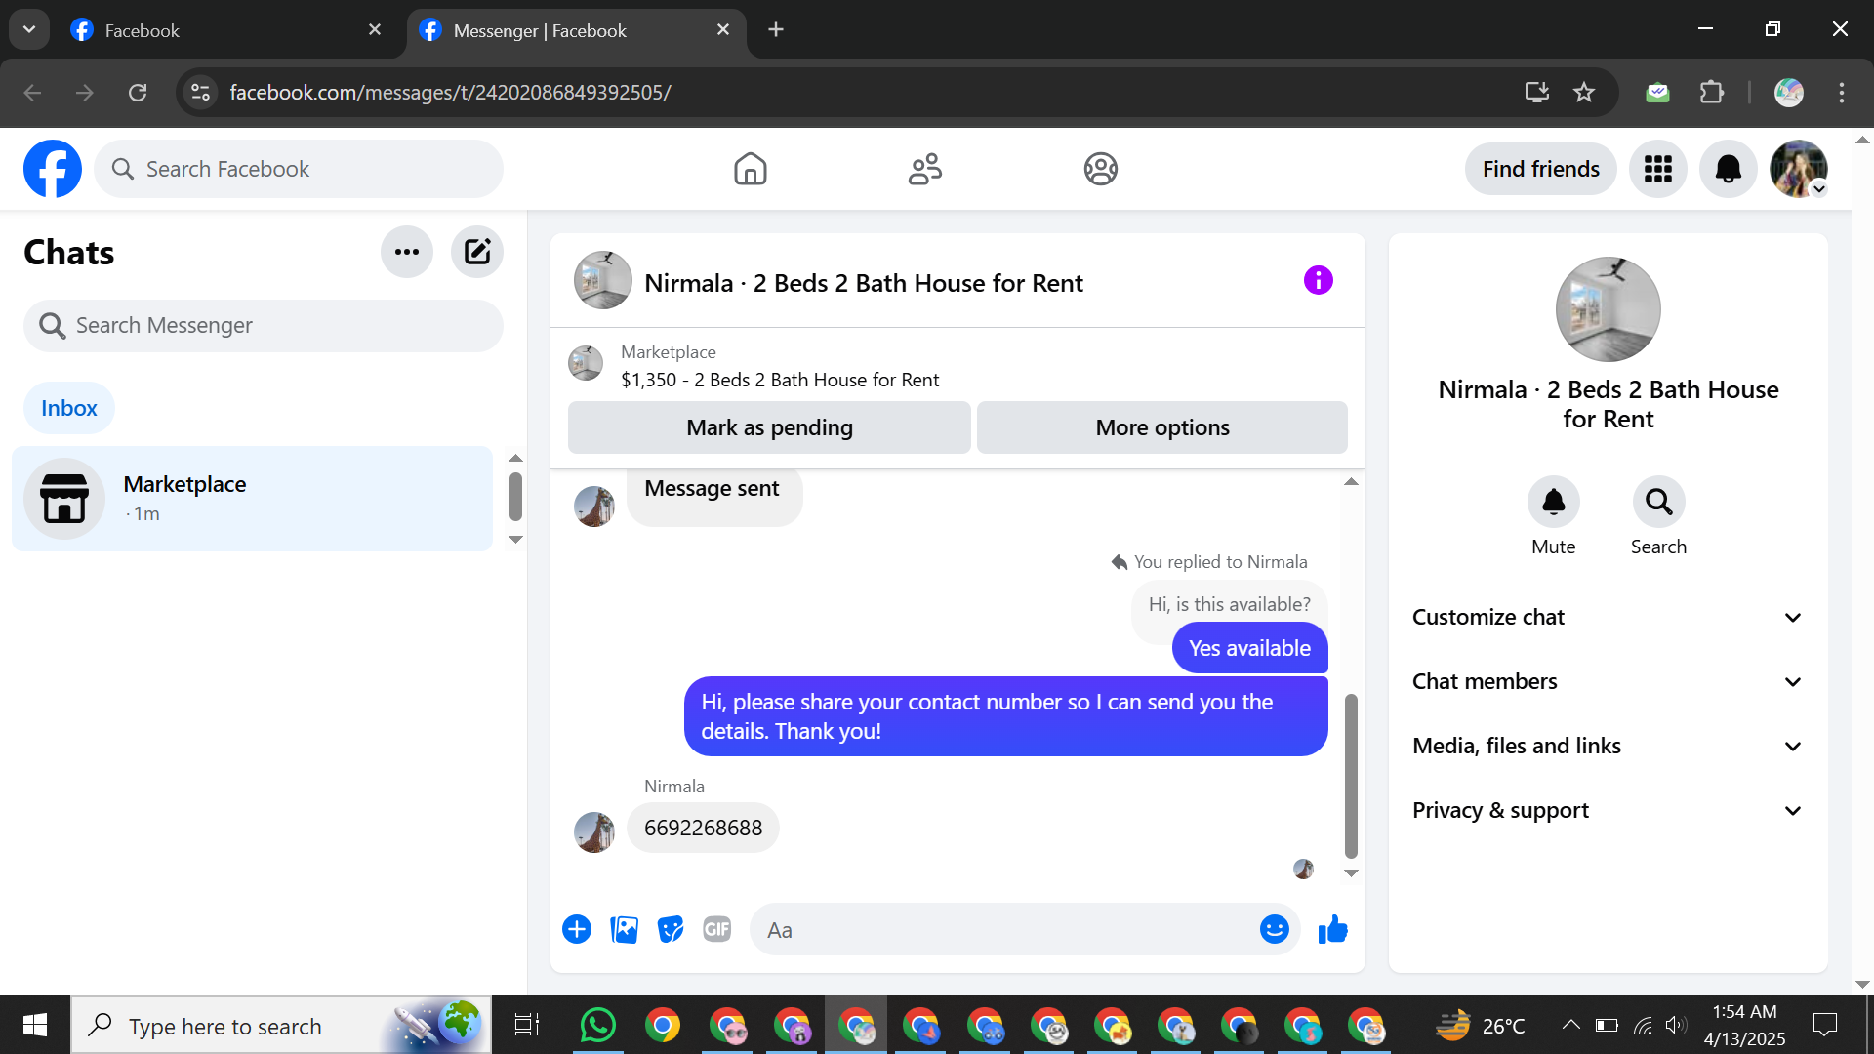This screenshot has width=1874, height=1054.
Task: Open the tab search dropdown arrow
Action: [29, 29]
